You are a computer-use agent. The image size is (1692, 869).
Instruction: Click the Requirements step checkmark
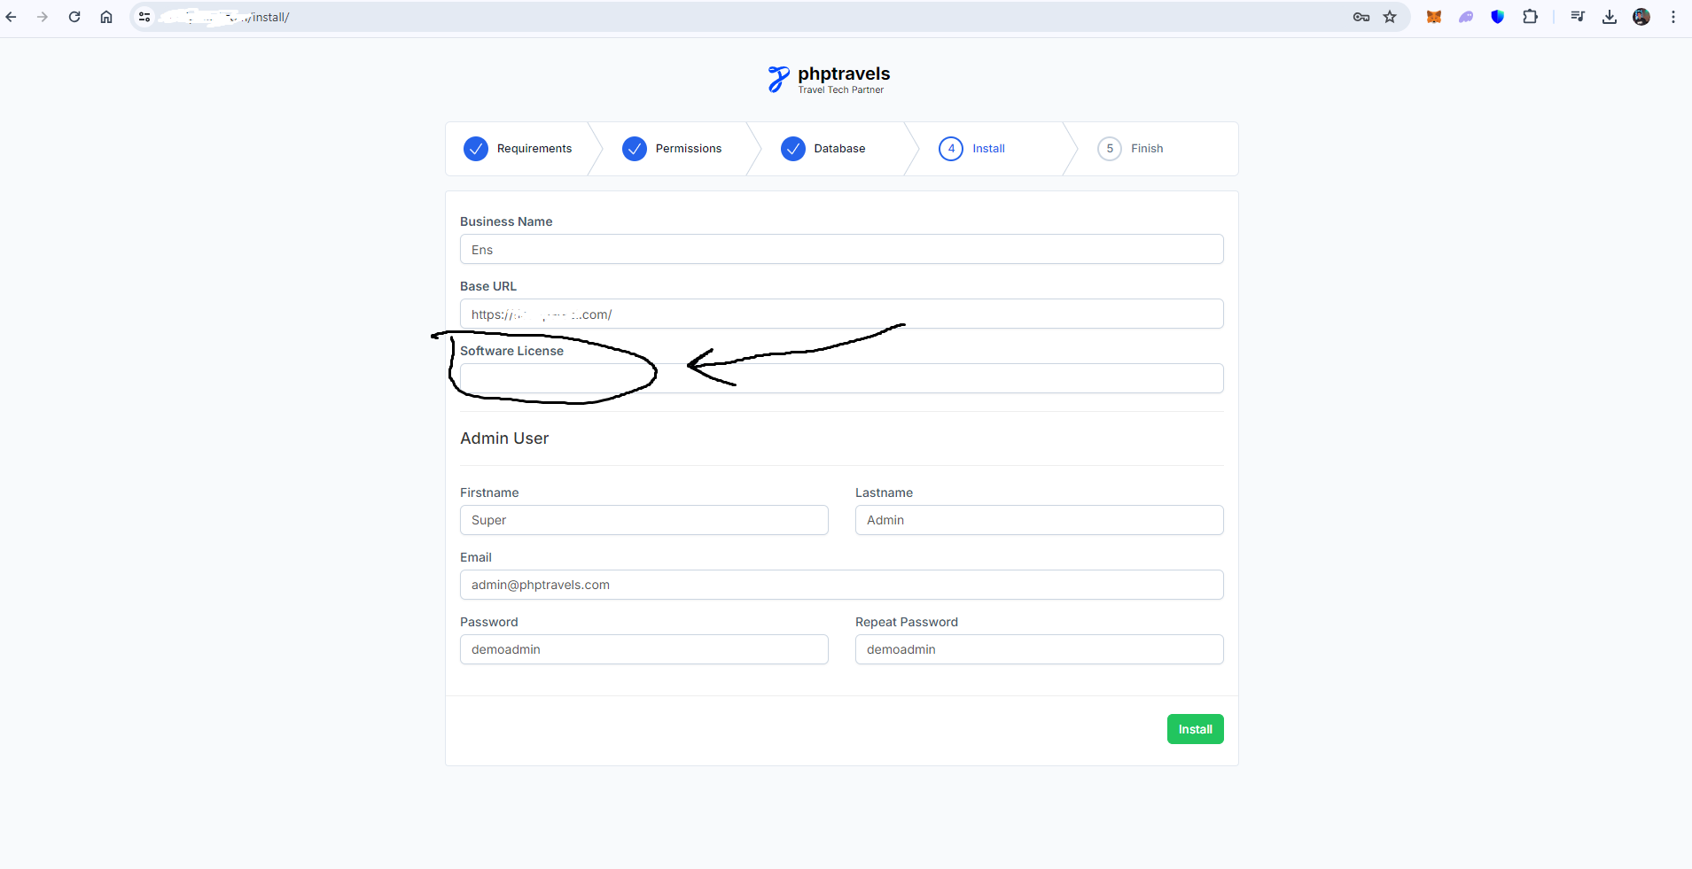click(x=476, y=149)
